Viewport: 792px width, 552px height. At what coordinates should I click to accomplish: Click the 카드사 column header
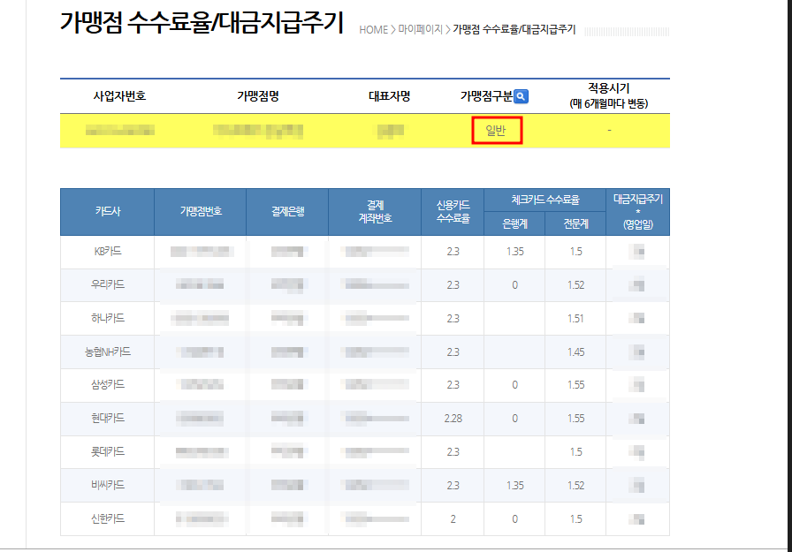(108, 211)
